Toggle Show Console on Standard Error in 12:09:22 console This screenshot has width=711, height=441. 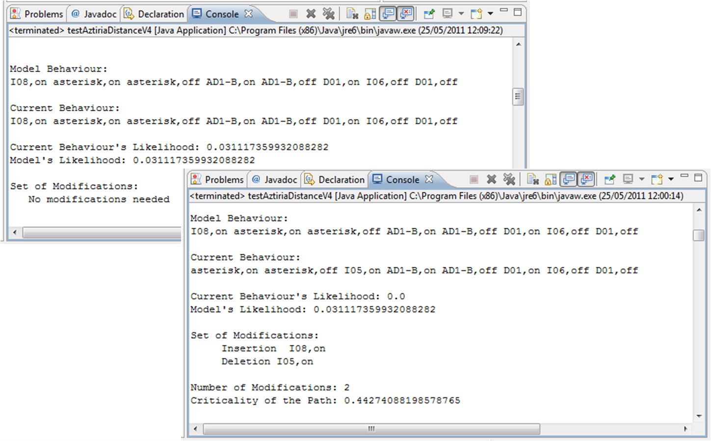coord(406,14)
